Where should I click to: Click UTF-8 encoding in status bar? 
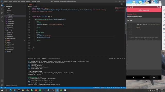coord(108,88)
